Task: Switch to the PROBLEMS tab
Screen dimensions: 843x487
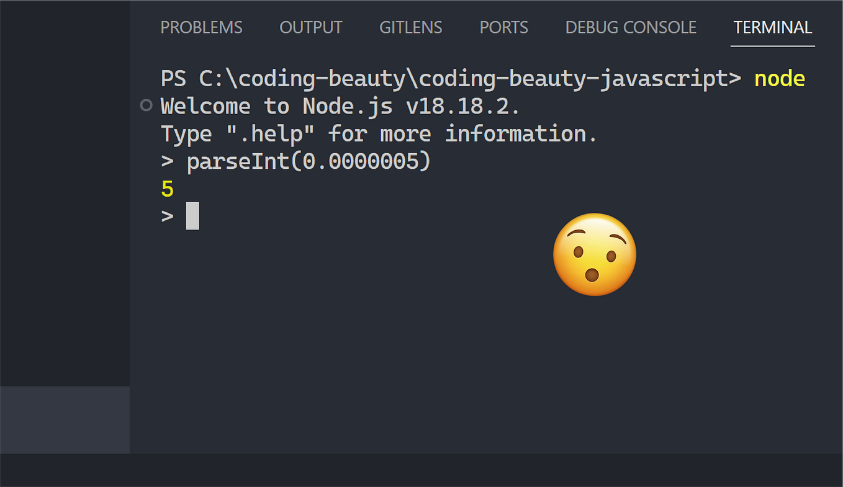Action: click(x=201, y=27)
